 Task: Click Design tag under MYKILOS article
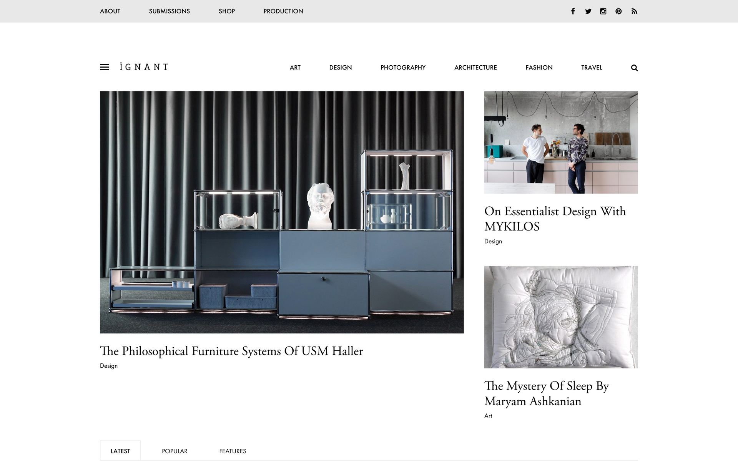pyautogui.click(x=493, y=241)
